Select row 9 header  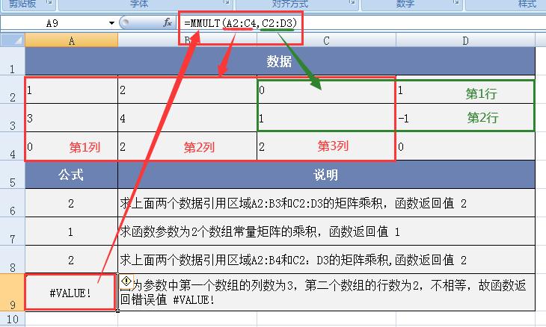pos(12,293)
